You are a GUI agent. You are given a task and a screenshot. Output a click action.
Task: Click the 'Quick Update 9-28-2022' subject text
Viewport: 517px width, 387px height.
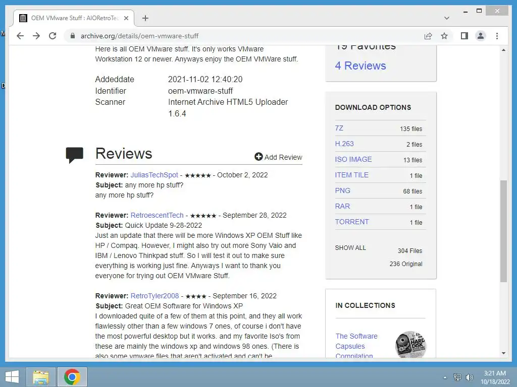163,225
